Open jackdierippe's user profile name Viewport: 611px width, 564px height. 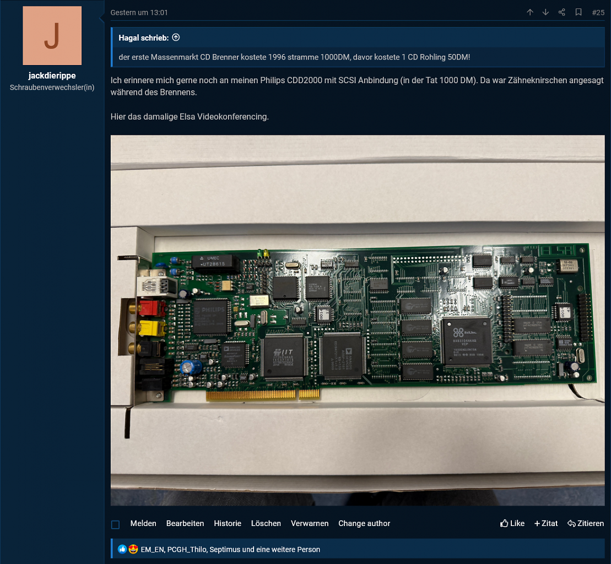pos(52,75)
